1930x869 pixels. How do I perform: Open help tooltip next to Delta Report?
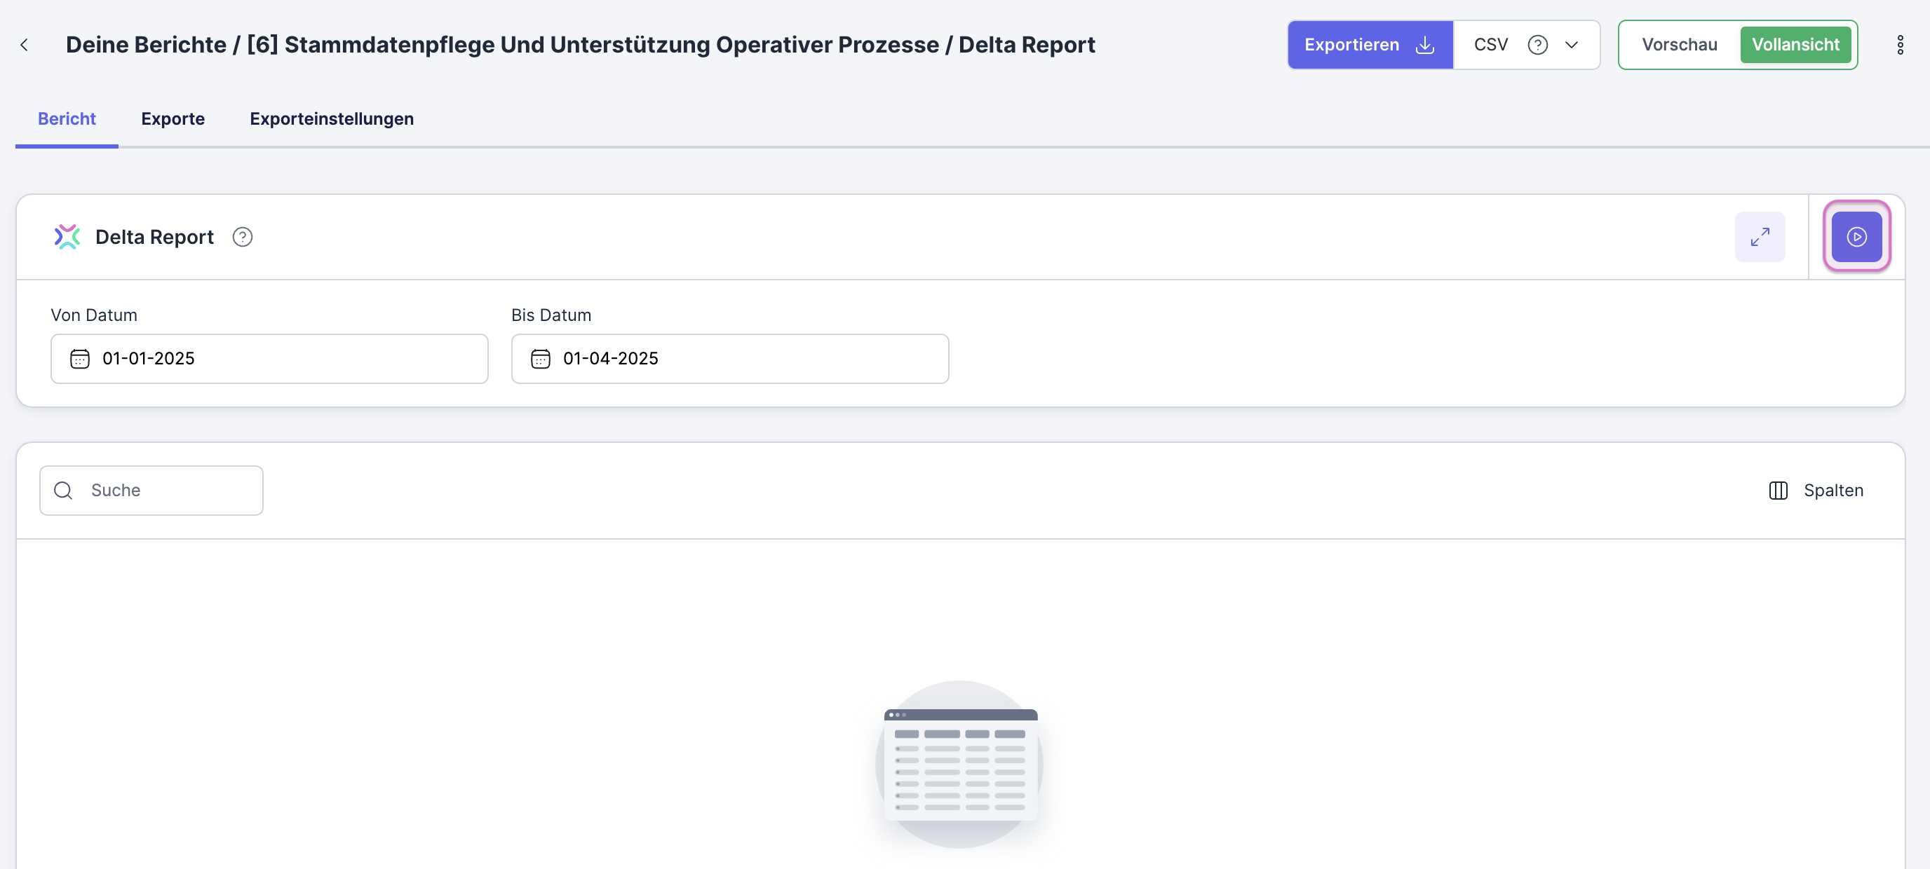(x=242, y=237)
